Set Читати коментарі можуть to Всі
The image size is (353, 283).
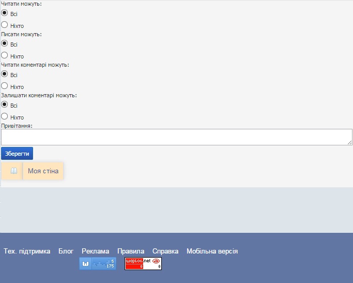5,75
